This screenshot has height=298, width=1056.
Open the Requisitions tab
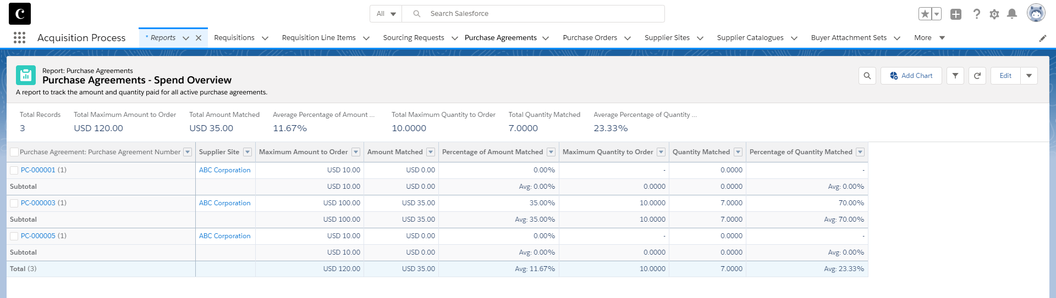(234, 38)
